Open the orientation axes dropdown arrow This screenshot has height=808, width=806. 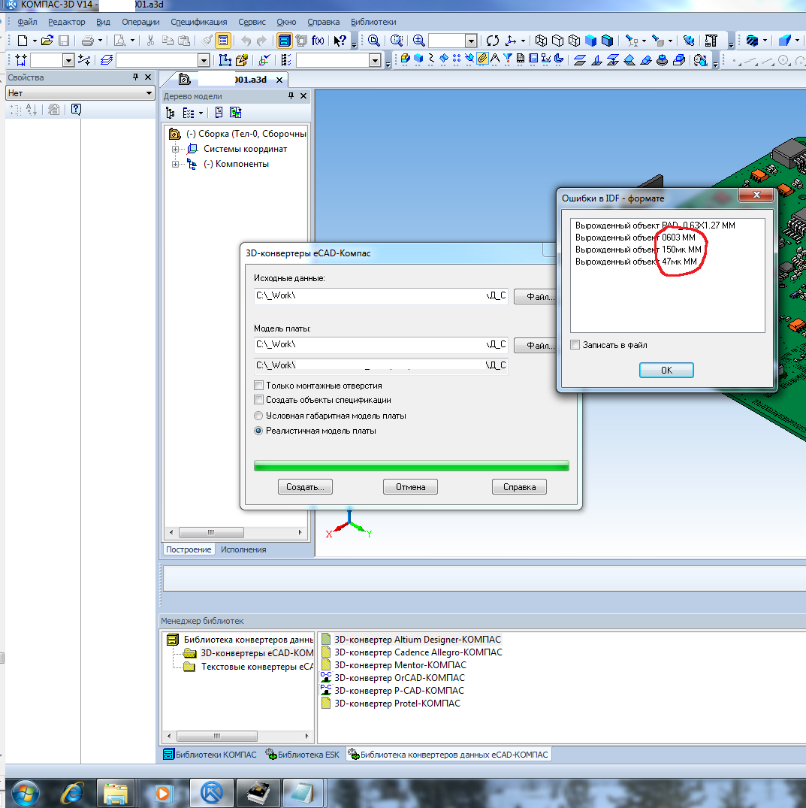tap(524, 40)
